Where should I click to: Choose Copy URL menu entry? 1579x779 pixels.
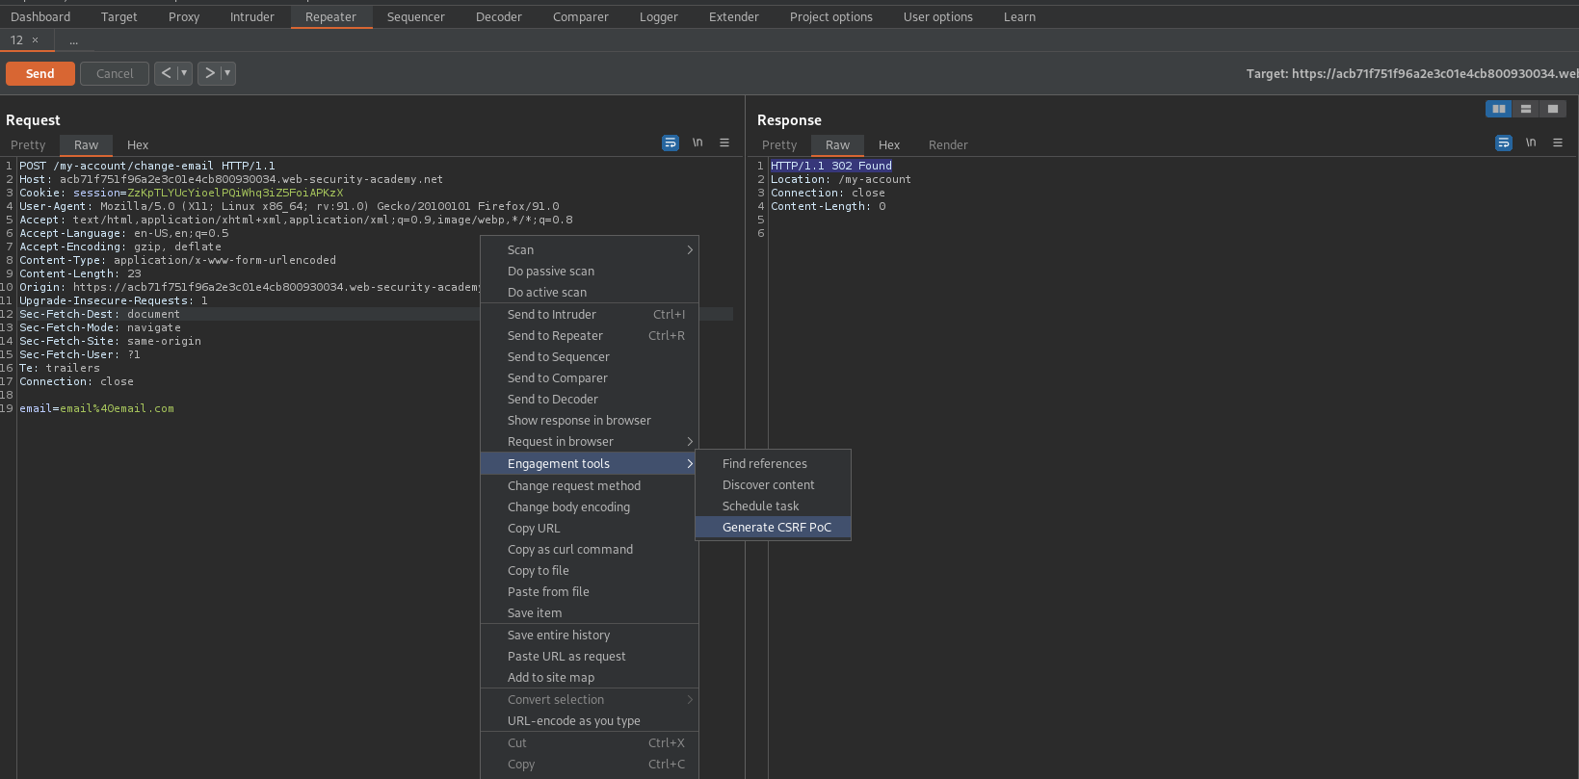tap(590, 528)
